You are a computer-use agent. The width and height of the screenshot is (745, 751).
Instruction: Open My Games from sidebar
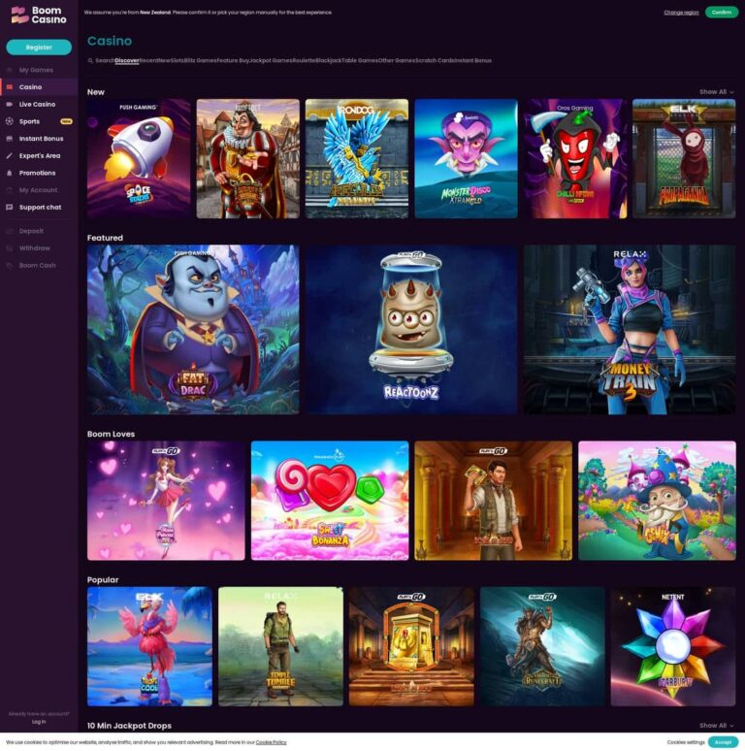pyautogui.click(x=36, y=70)
